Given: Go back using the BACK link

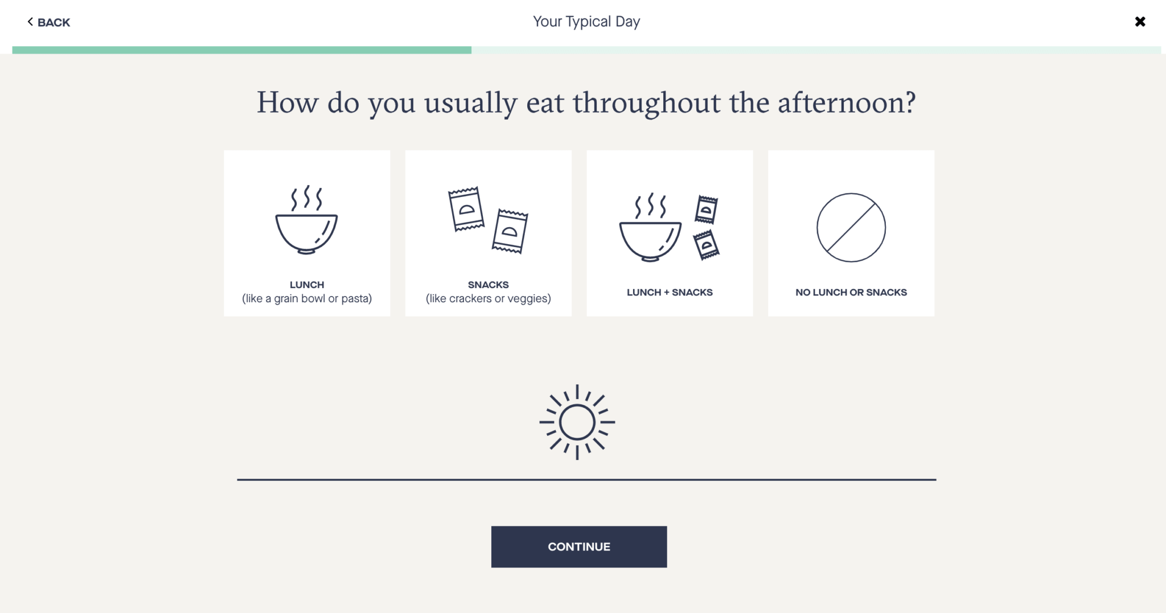Looking at the screenshot, I should pos(49,22).
